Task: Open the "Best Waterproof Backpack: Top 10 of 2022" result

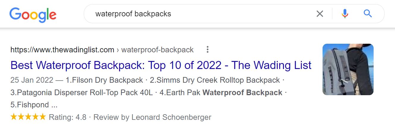Action: tap(161, 65)
